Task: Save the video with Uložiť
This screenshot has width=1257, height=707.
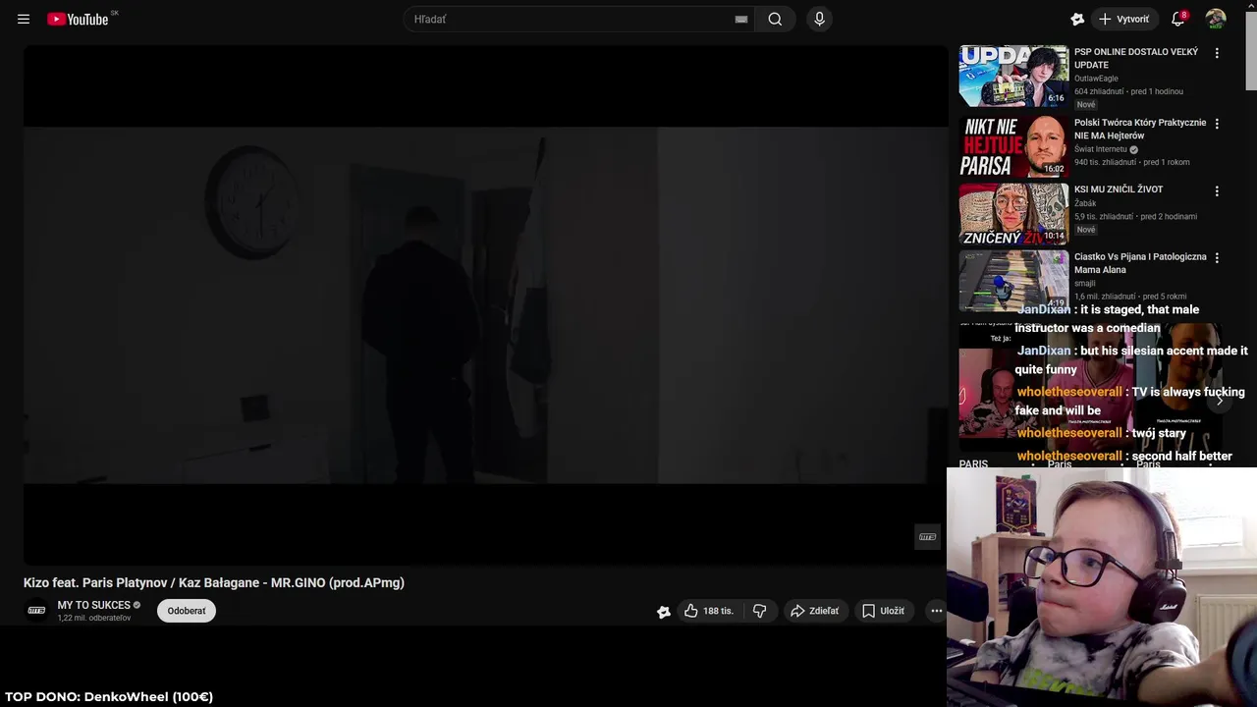Action: pos(884,611)
